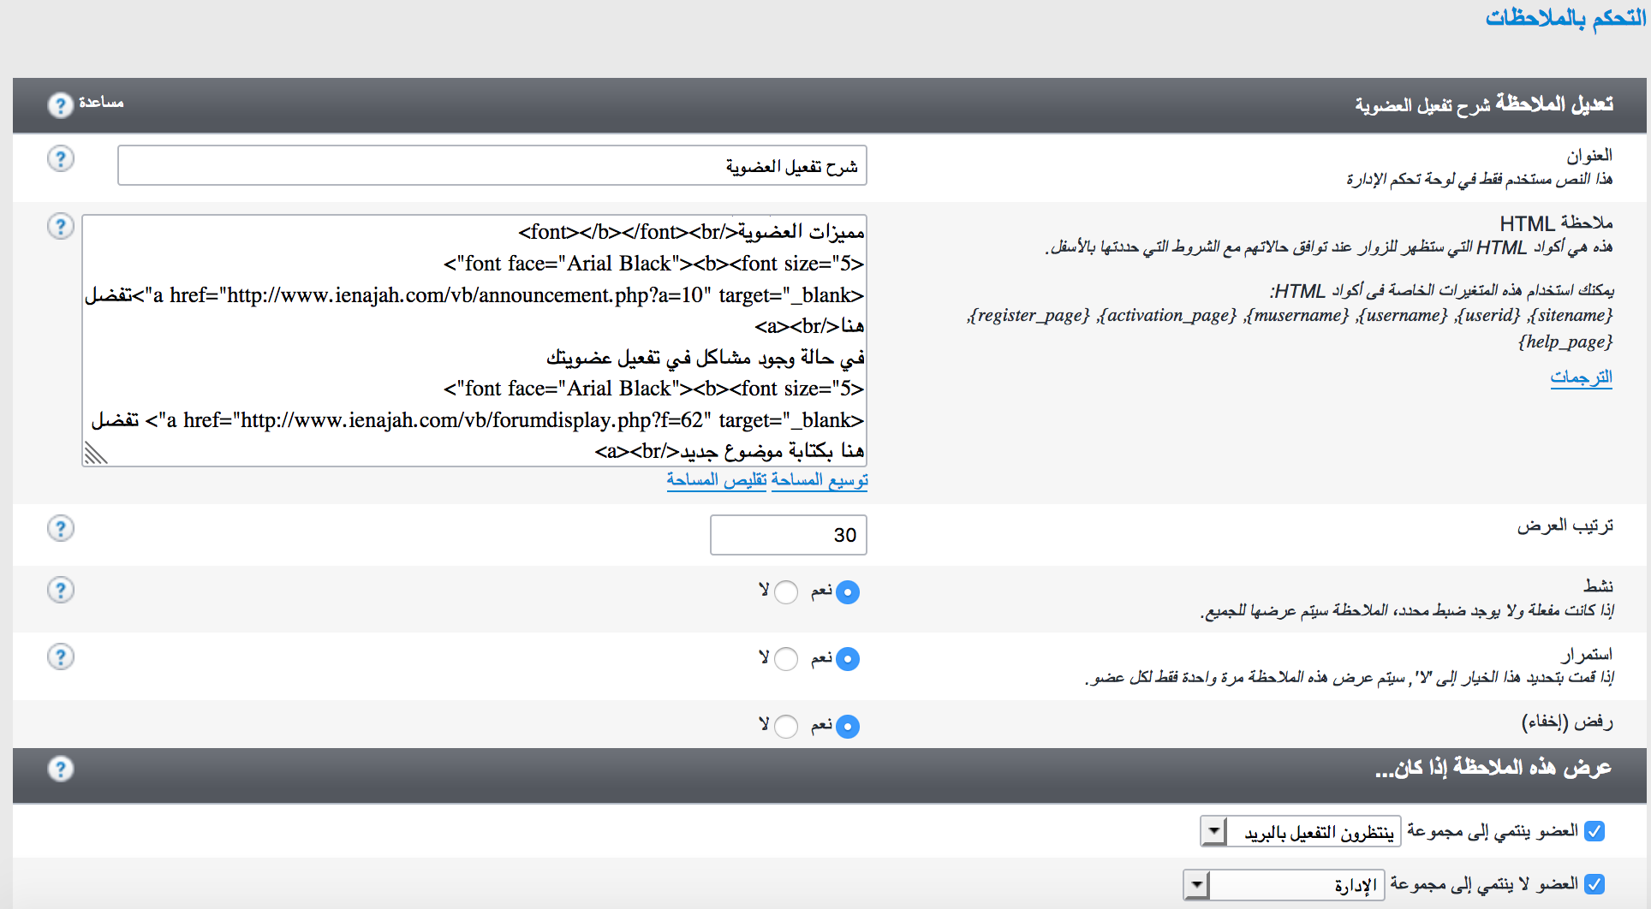Viewport: 1651px width, 909px height.
Task: Open the ينتظرون التفعيل بالبريد group dropdown
Action: (x=1214, y=831)
